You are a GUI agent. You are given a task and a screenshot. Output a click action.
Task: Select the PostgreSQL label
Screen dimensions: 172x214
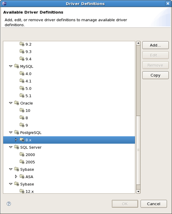(31, 133)
